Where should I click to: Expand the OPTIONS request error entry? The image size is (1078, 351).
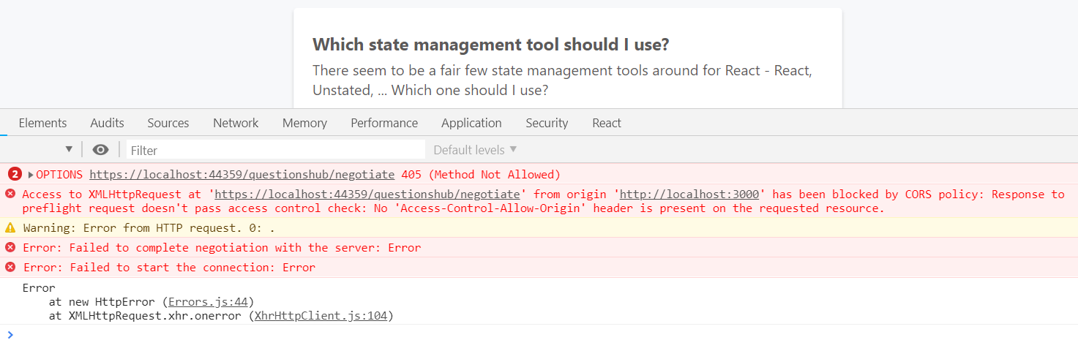pyautogui.click(x=31, y=175)
